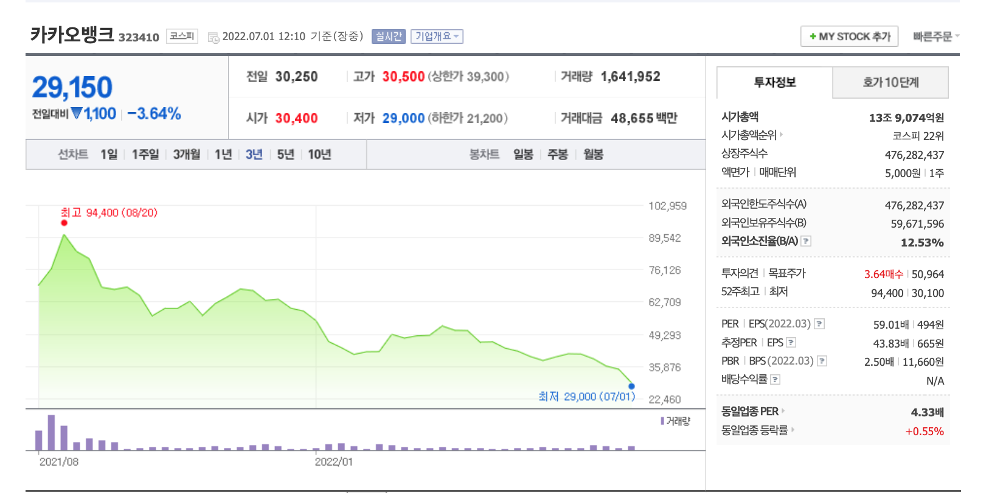Click the 12.53% foreign ownership ratio
The image size is (989, 493).
[922, 242]
